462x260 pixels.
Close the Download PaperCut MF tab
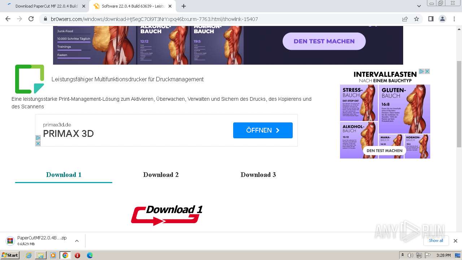84,6
